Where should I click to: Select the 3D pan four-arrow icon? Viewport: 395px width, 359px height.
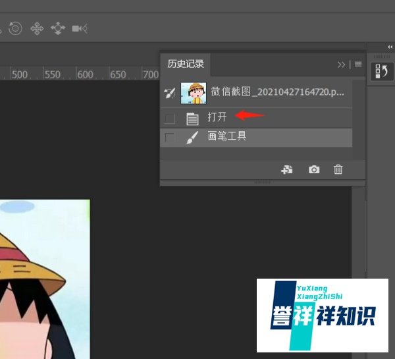[37, 28]
